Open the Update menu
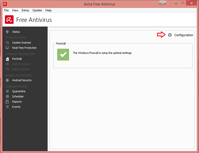The image size is (199, 153). [37, 10]
